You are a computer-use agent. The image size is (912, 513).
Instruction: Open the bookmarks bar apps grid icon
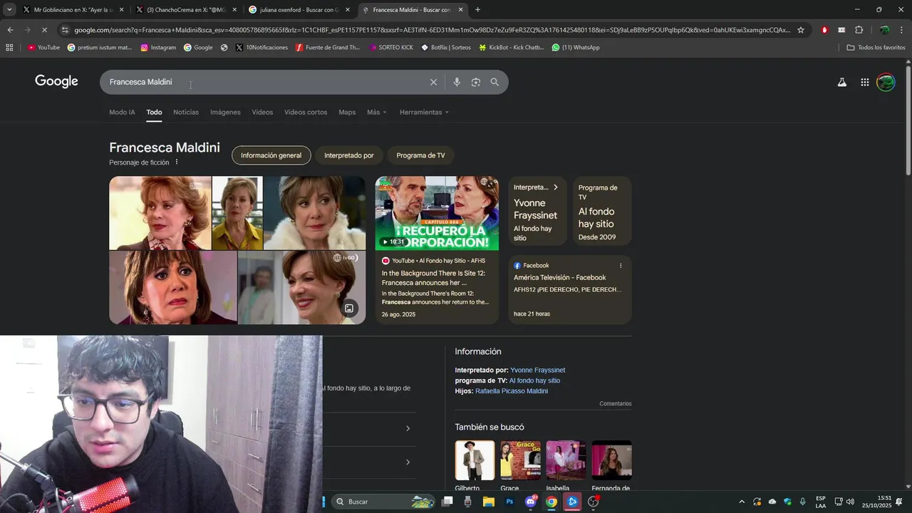click(x=9, y=48)
